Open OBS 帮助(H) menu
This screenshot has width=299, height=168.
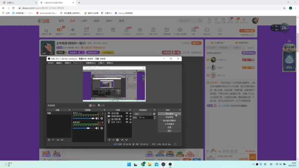click(x=110, y=63)
